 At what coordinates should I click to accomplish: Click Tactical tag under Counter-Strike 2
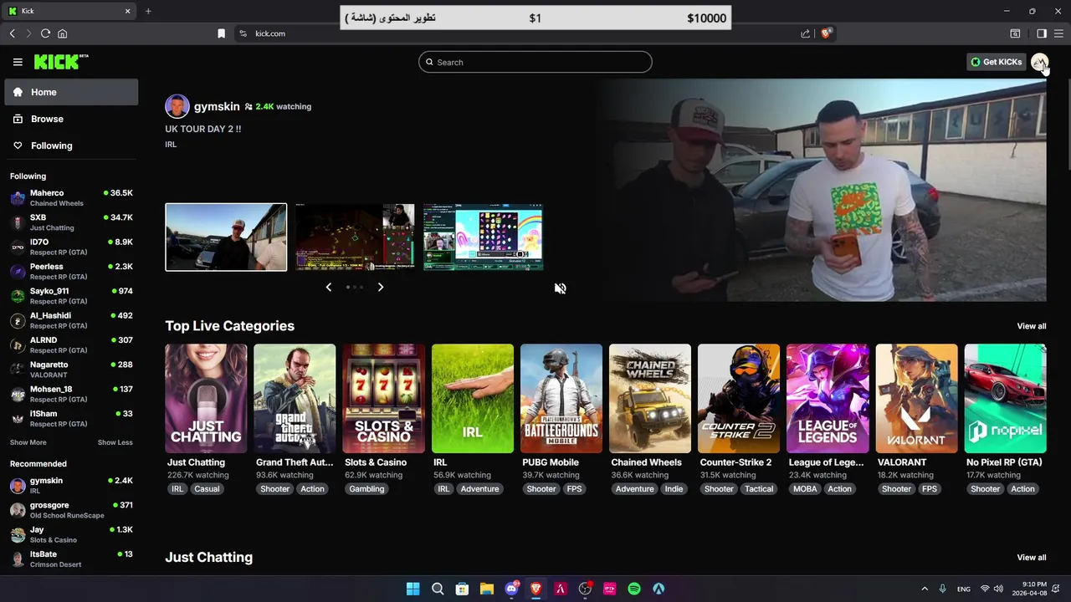(759, 489)
